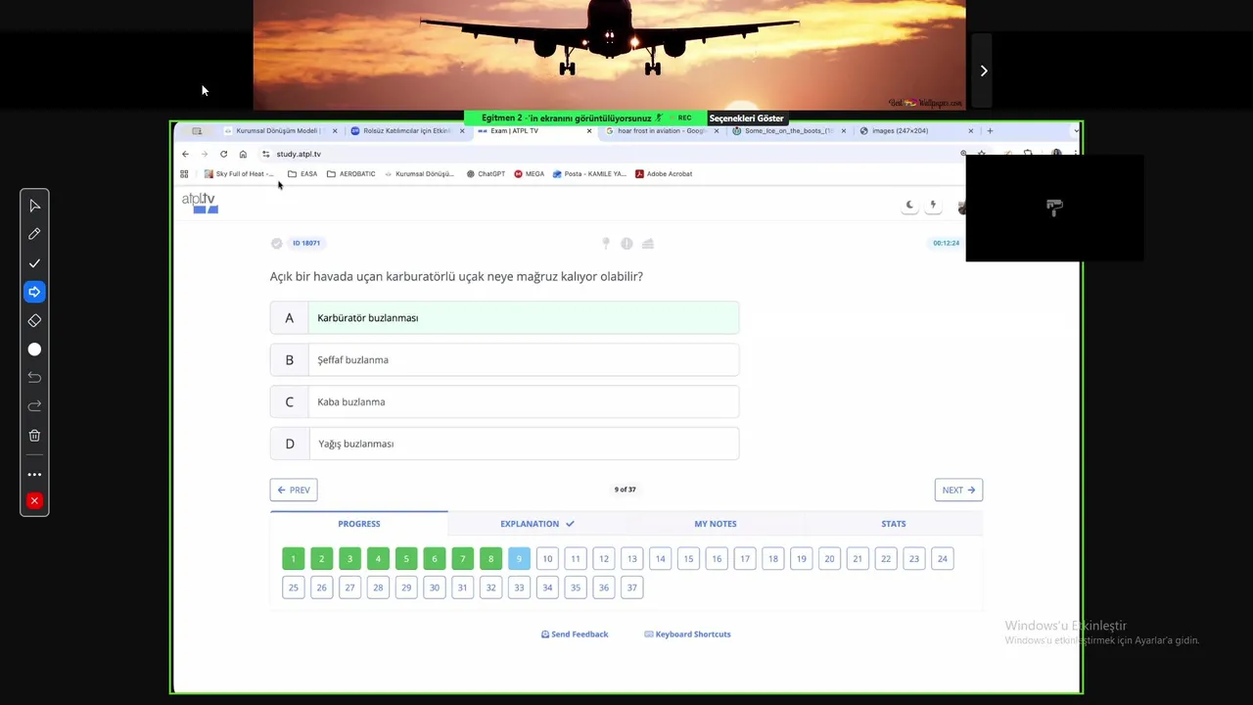The width and height of the screenshot is (1253, 705).
Task: Open more annotation options (three dots)
Action: (x=34, y=474)
